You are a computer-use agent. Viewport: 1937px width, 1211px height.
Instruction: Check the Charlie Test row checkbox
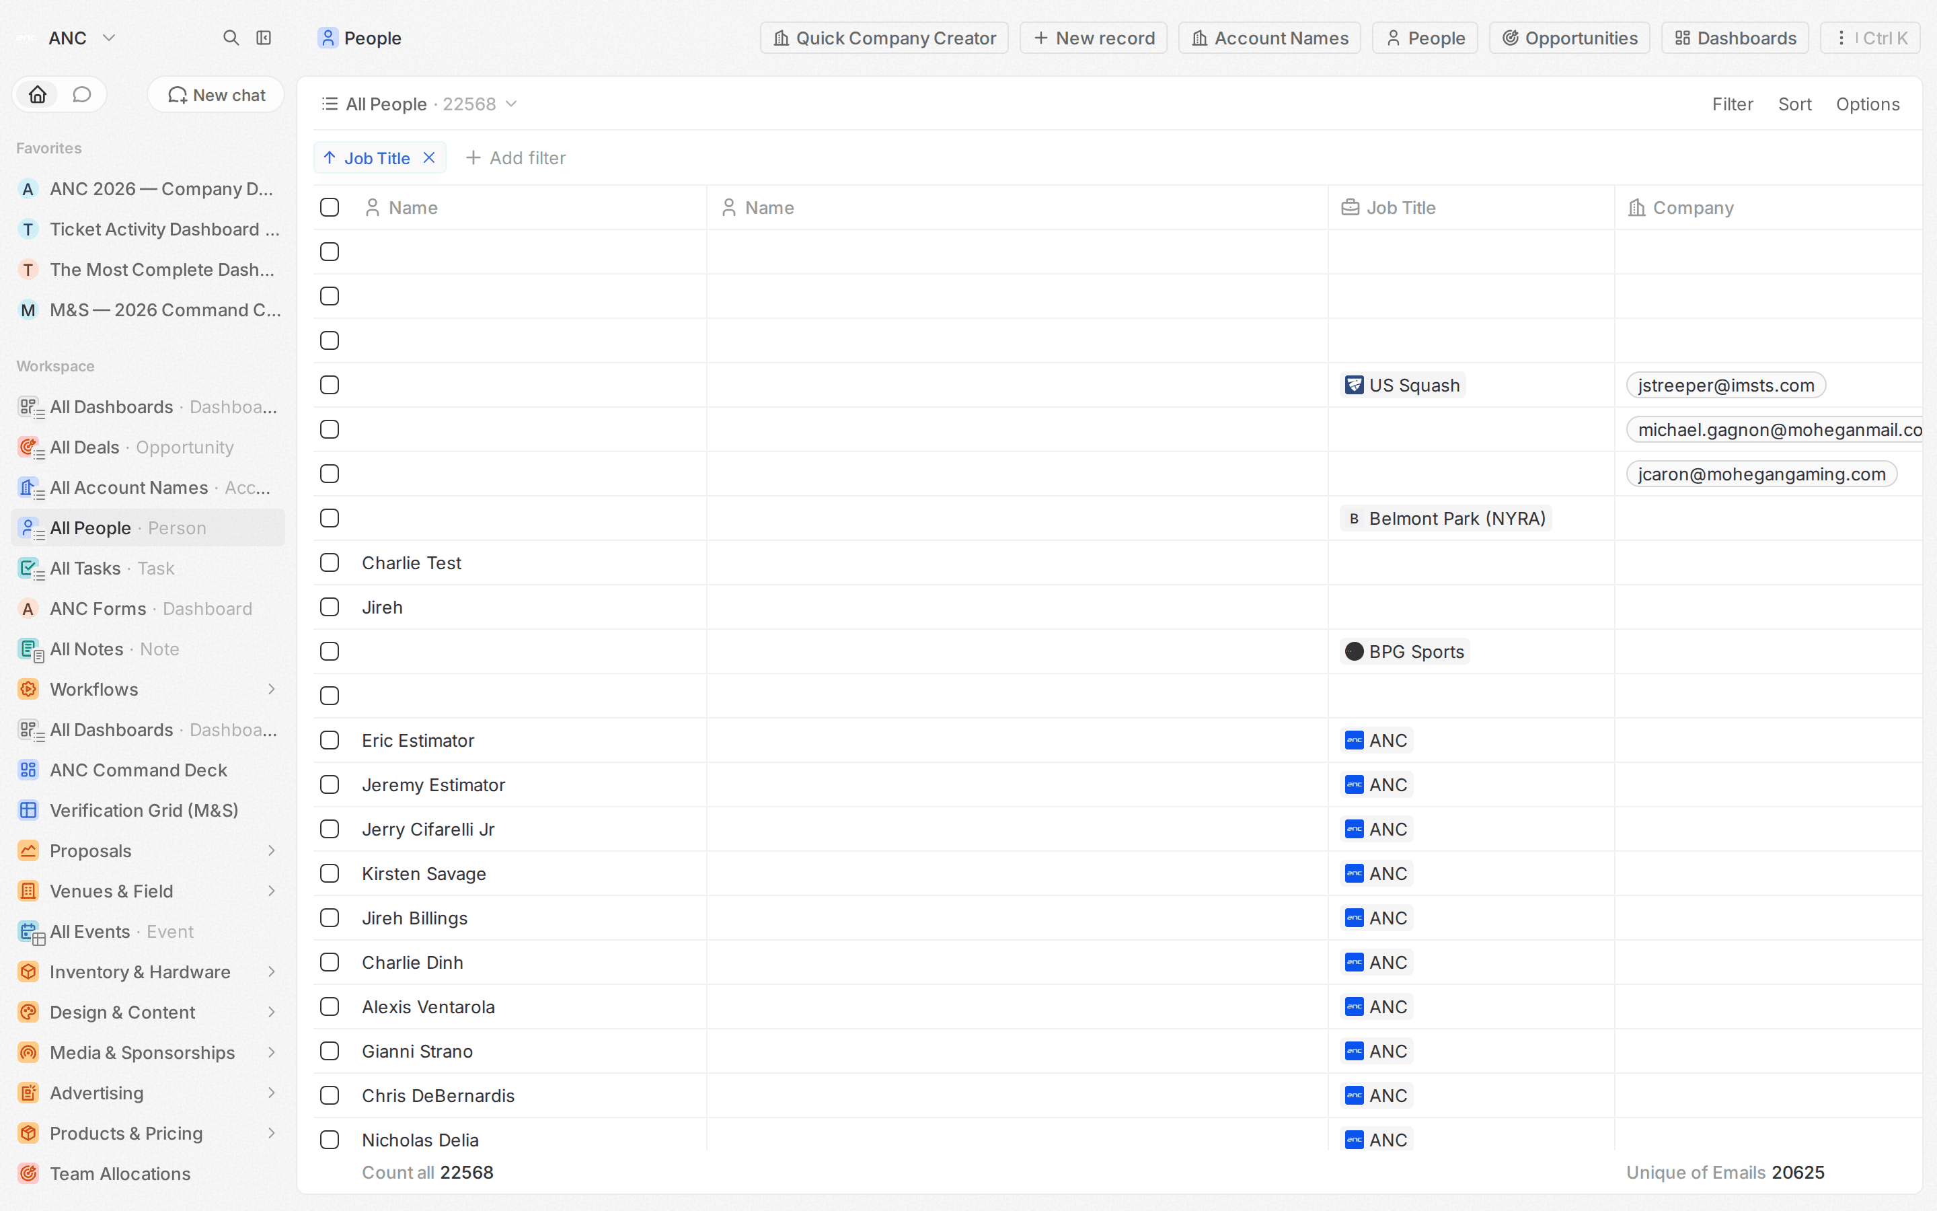tap(329, 562)
